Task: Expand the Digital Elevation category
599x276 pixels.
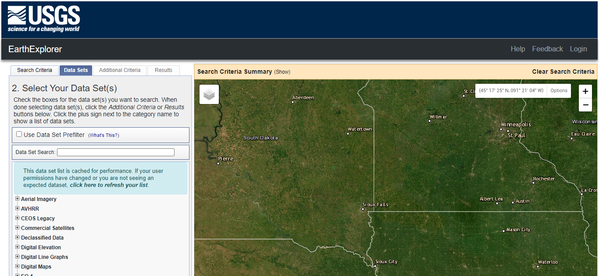Action: (x=18, y=247)
